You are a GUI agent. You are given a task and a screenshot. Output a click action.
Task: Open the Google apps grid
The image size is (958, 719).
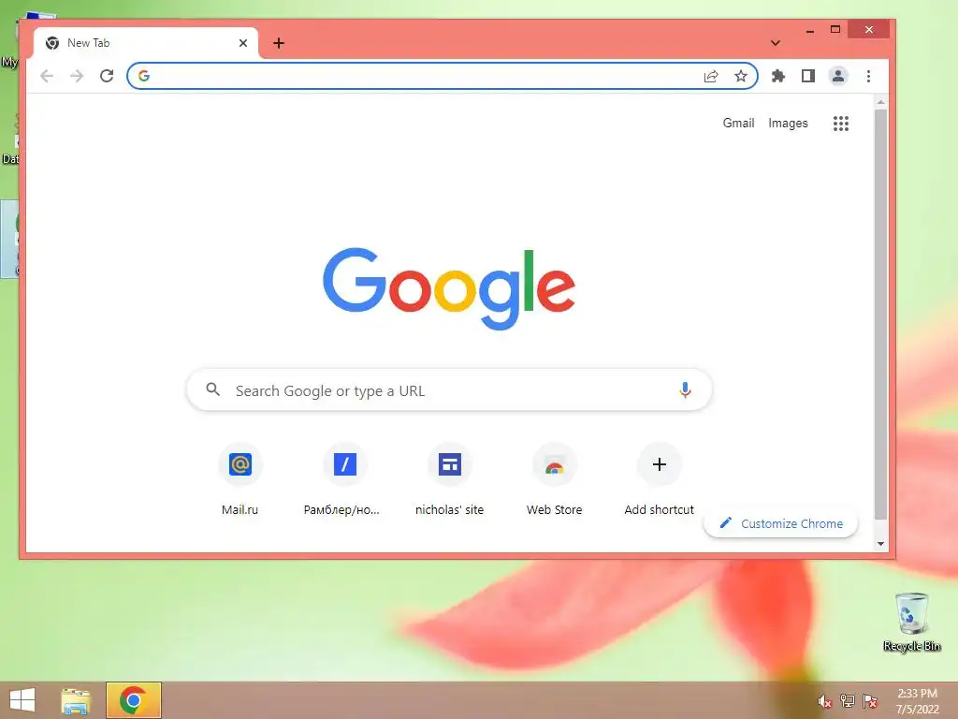pyautogui.click(x=841, y=124)
